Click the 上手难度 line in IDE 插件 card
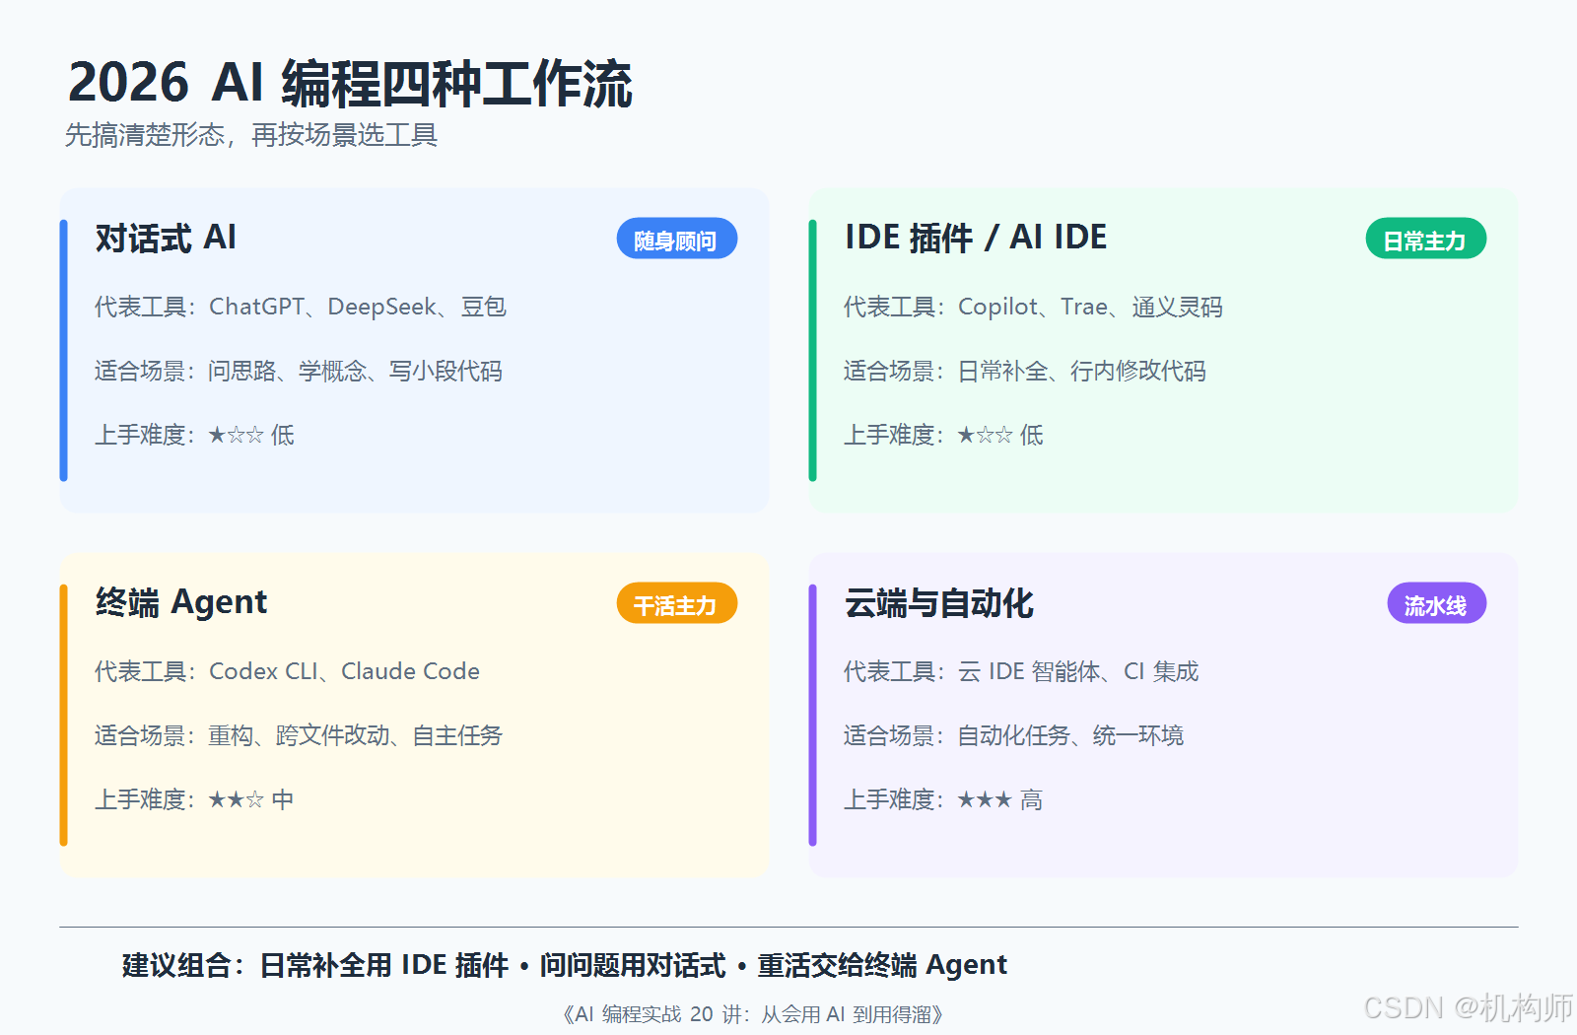Screen dimensions: 1577x1035 (x=943, y=435)
